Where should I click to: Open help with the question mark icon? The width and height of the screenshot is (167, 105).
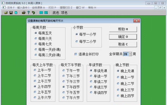(28, 13)
